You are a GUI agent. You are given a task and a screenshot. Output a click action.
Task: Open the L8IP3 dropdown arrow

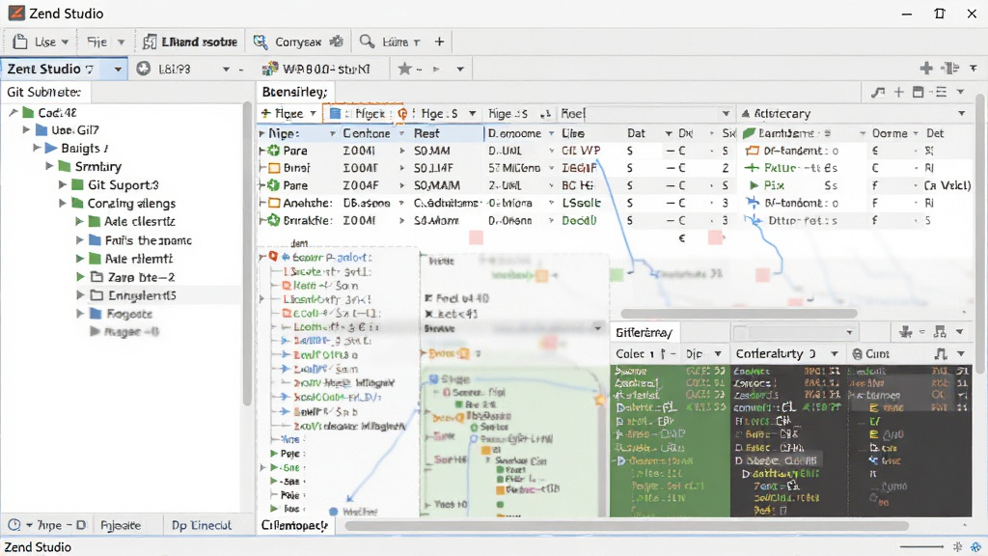click(x=226, y=69)
